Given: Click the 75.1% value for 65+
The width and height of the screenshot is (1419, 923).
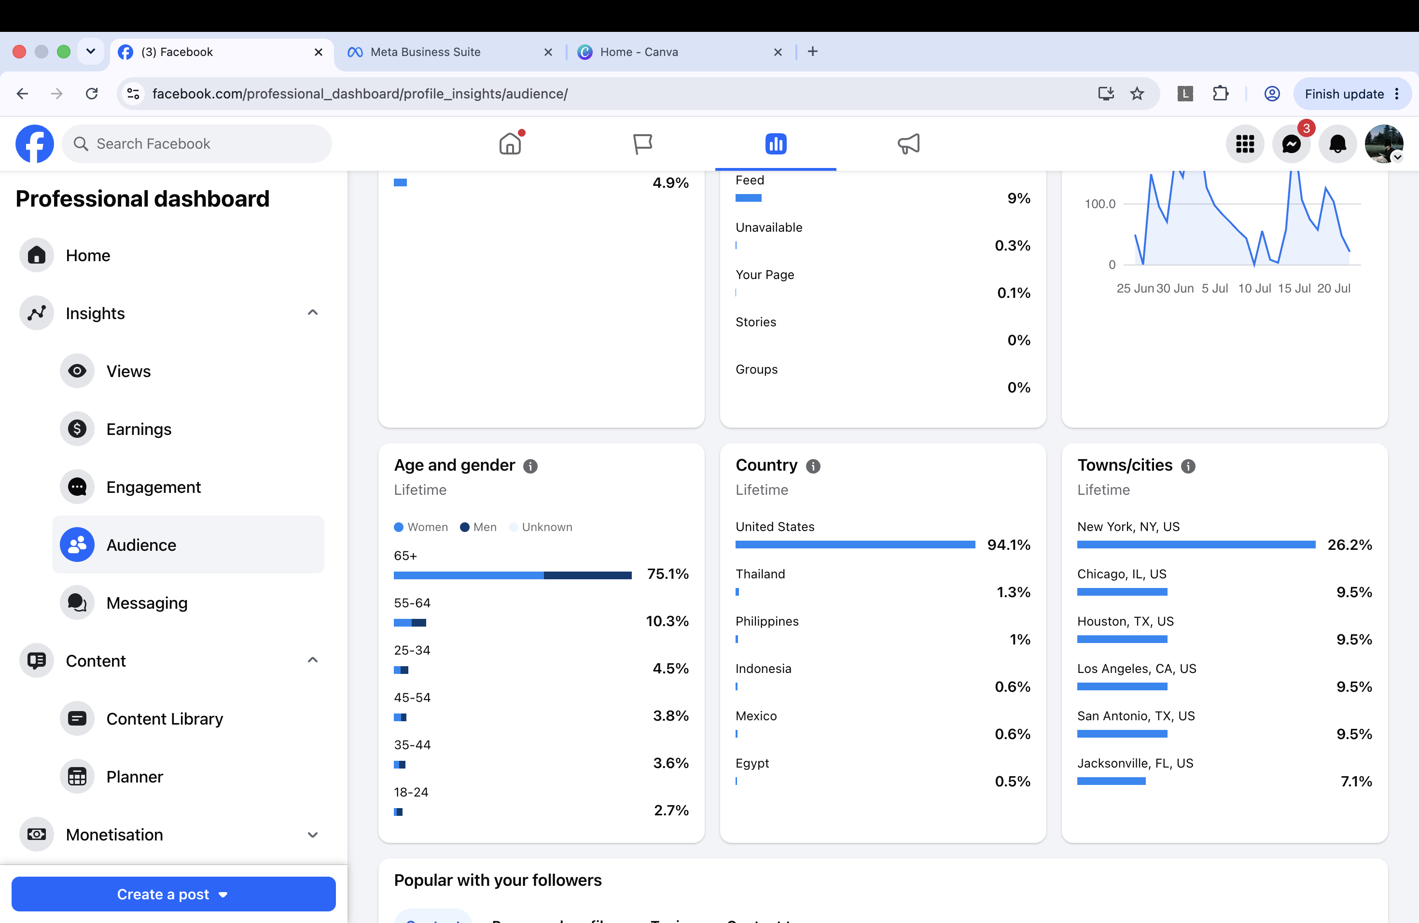Looking at the screenshot, I should 668,573.
